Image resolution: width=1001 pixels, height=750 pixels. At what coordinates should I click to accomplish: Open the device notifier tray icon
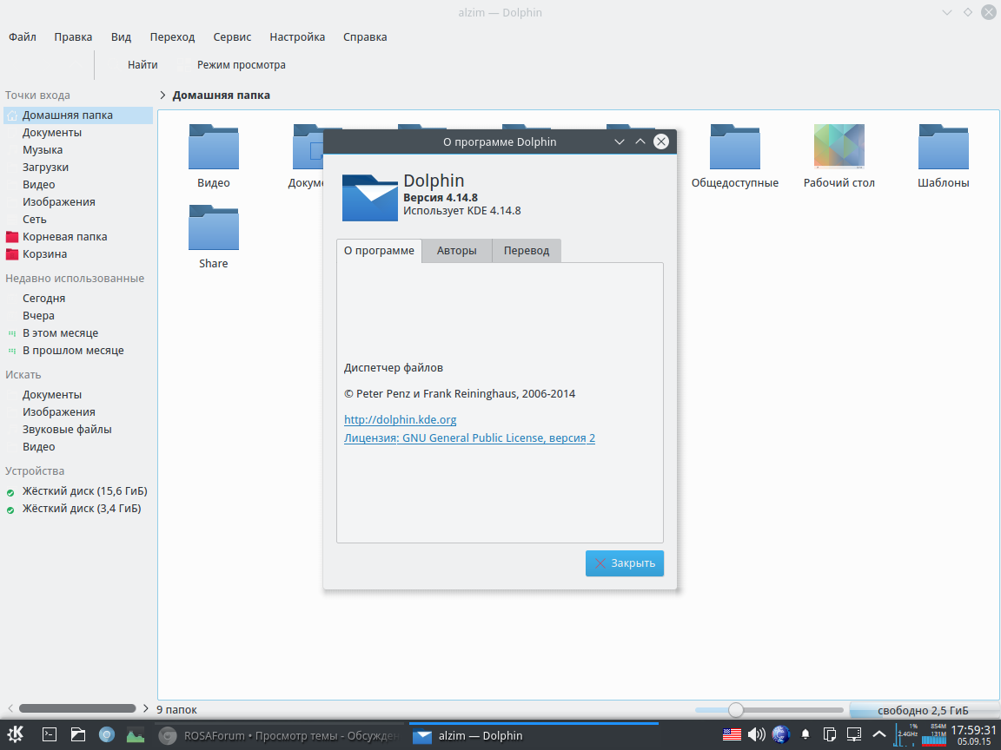click(x=854, y=734)
